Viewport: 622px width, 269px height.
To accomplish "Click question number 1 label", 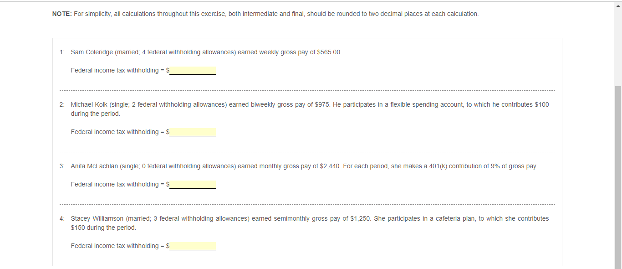I will [x=62, y=52].
